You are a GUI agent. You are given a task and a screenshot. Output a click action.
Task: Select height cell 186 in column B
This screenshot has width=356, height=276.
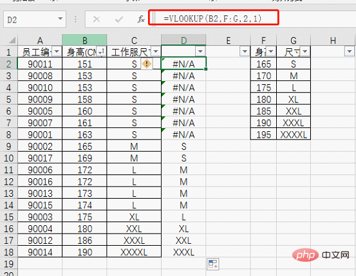point(84,241)
